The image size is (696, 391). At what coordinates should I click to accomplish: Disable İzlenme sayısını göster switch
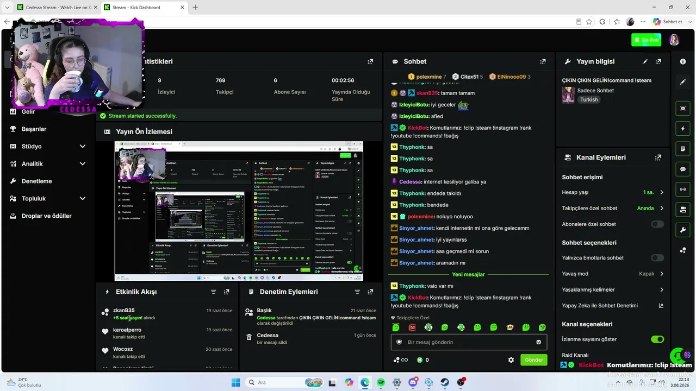click(657, 339)
